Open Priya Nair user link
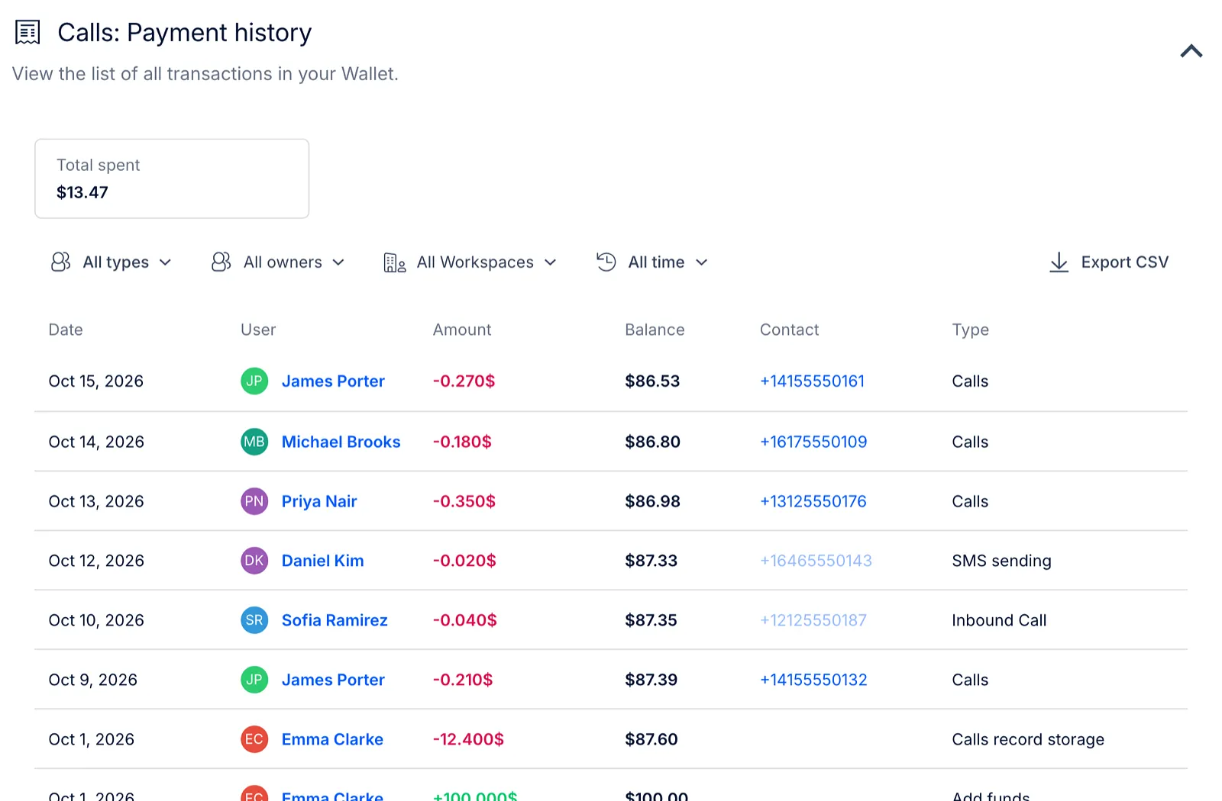Viewport: 1222px width, 801px height. [319, 502]
